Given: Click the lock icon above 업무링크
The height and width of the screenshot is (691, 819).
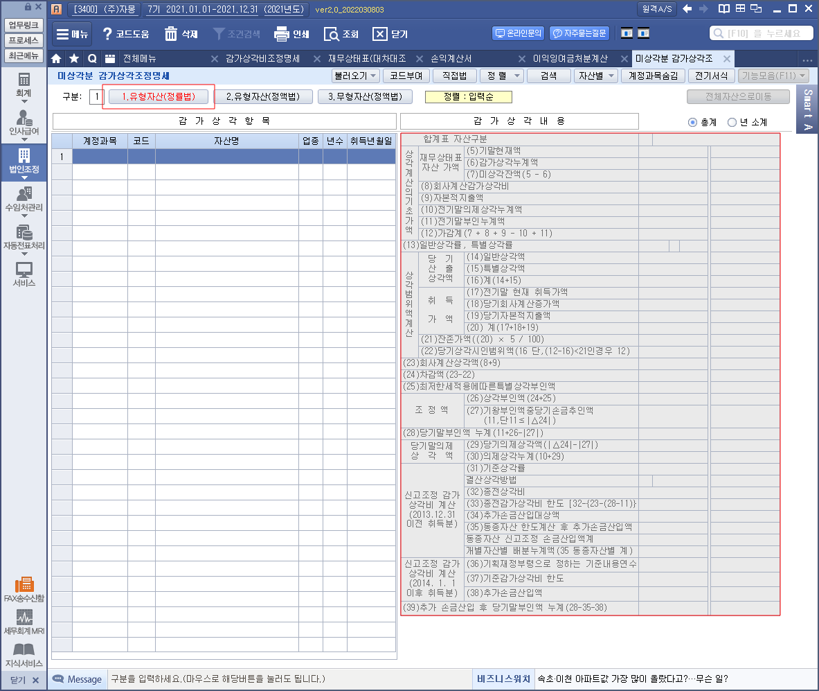Looking at the screenshot, I should coord(28,7).
